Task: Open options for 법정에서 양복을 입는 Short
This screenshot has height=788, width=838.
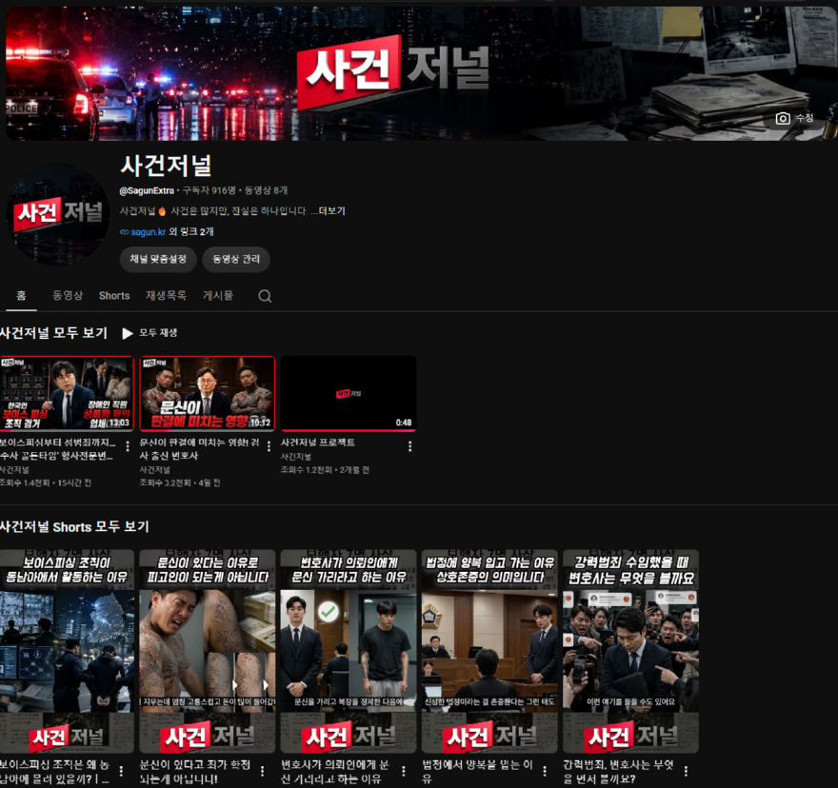Action: click(545, 771)
